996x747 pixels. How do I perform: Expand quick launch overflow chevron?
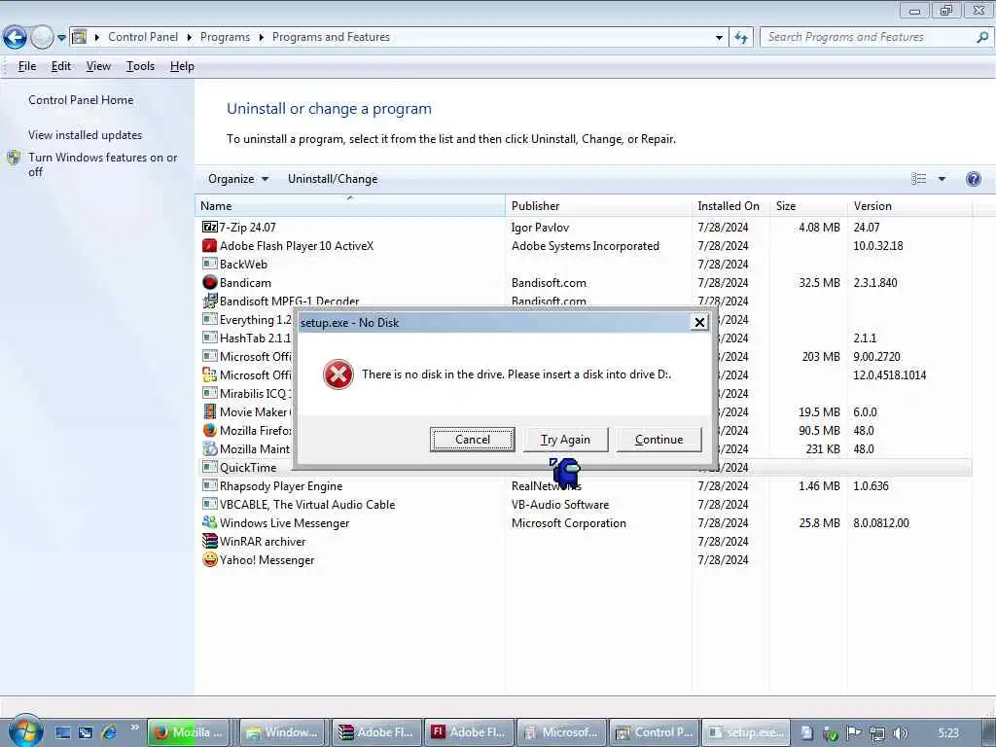click(134, 728)
